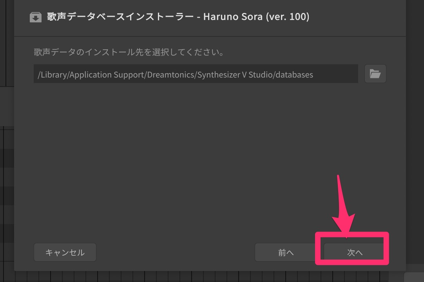This screenshot has height=282, width=424.
Task: Click the インストール先を選択してください instruction text
Action: [x=129, y=52]
